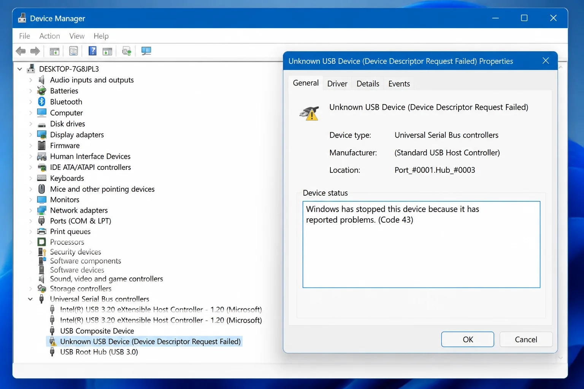
Task: Click the Display adapters icon
Action: click(x=41, y=134)
